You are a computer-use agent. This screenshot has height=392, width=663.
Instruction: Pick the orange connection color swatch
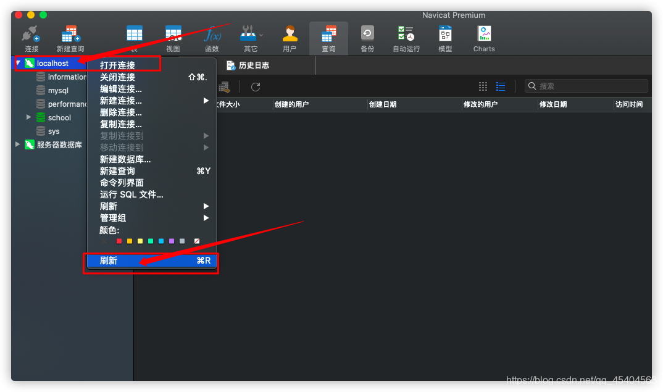pos(130,241)
